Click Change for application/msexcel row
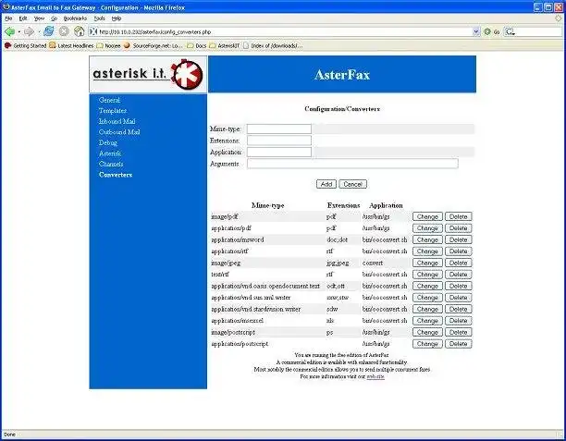The width and height of the screenshot is (566, 441). click(427, 321)
